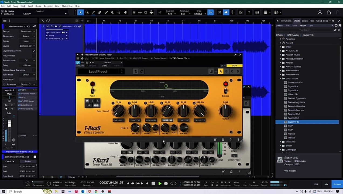
Task: Open the Mix view button
Action: [x=326, y=184]
